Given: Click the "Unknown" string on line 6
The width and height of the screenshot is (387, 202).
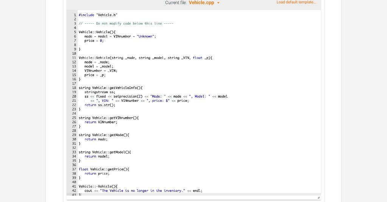Looking at the screenshot, I should 146,37.
